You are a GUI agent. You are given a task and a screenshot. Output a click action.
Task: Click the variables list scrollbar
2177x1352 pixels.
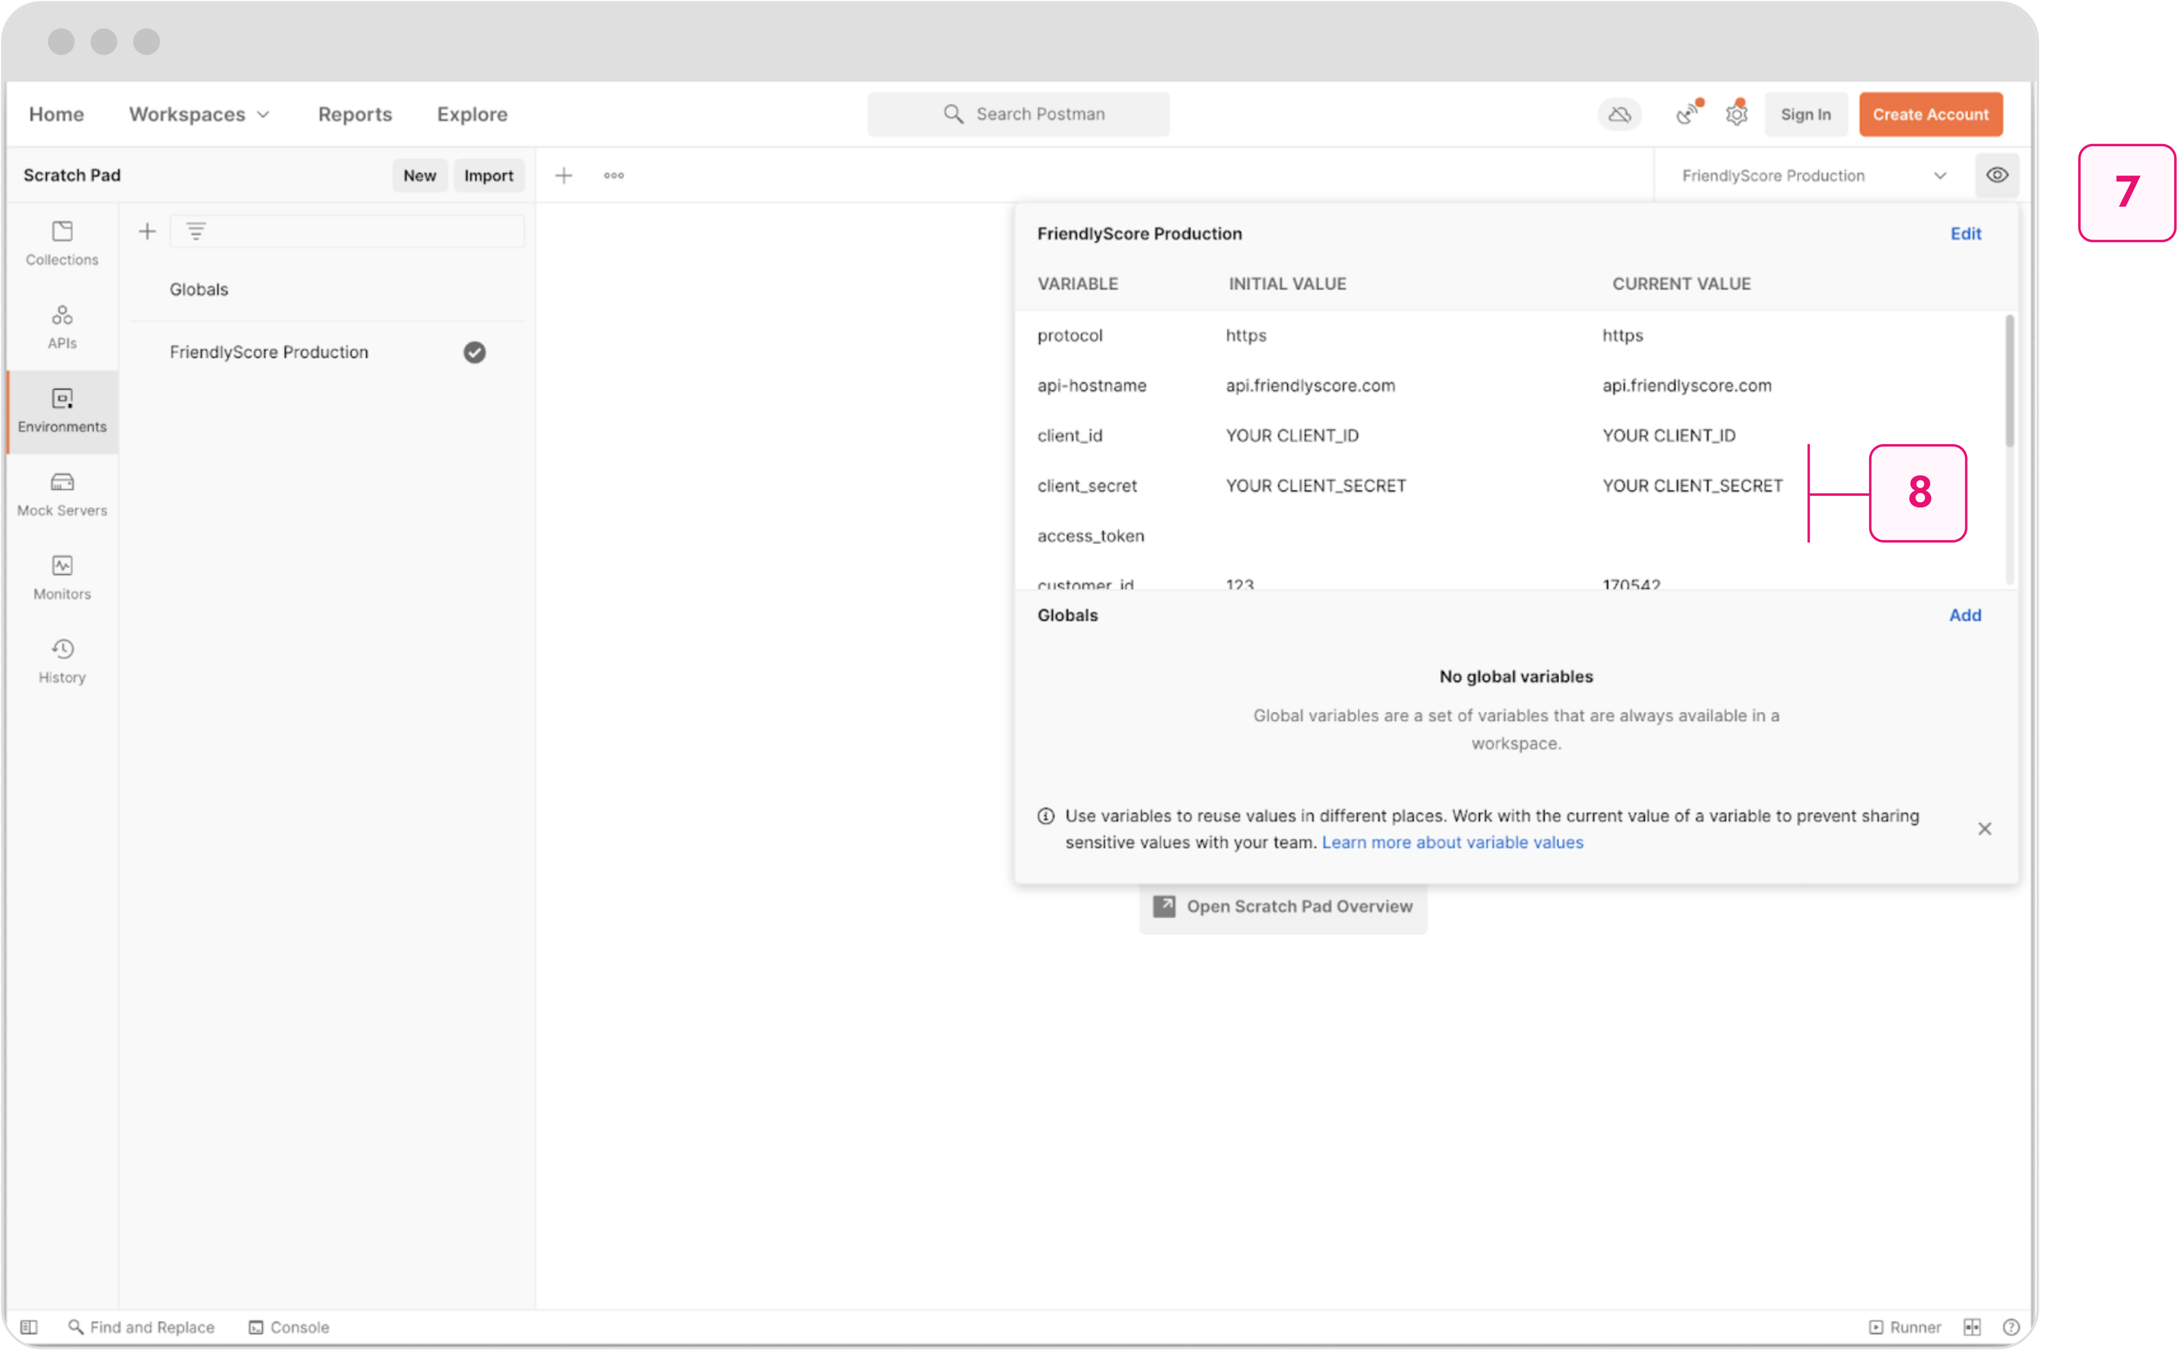coord(2009,381)
